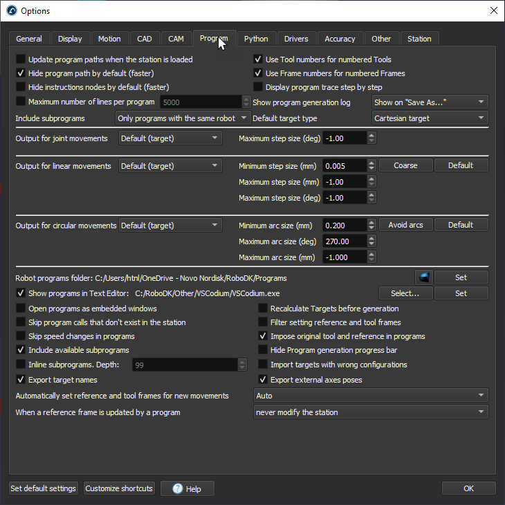Expand Output for linear movements dropdown
505x505 pixels.
coord(170,166)
